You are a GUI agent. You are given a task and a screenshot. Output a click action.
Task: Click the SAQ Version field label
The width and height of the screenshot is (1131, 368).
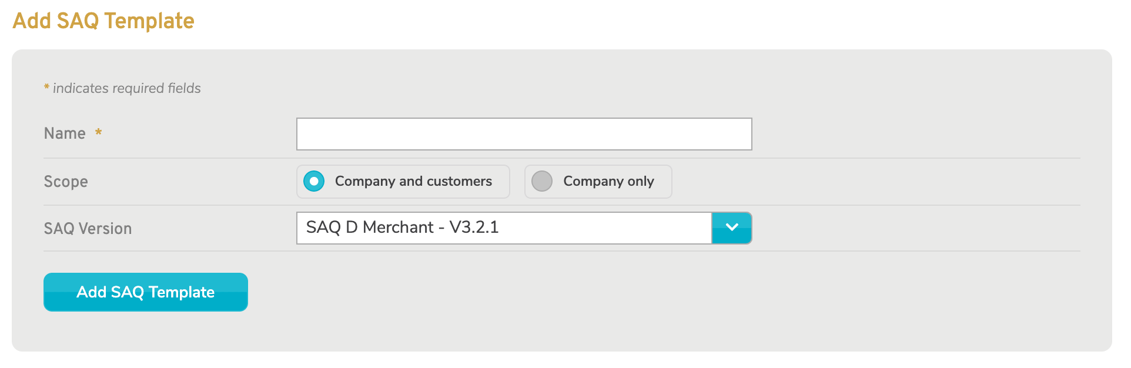[88, 229]
